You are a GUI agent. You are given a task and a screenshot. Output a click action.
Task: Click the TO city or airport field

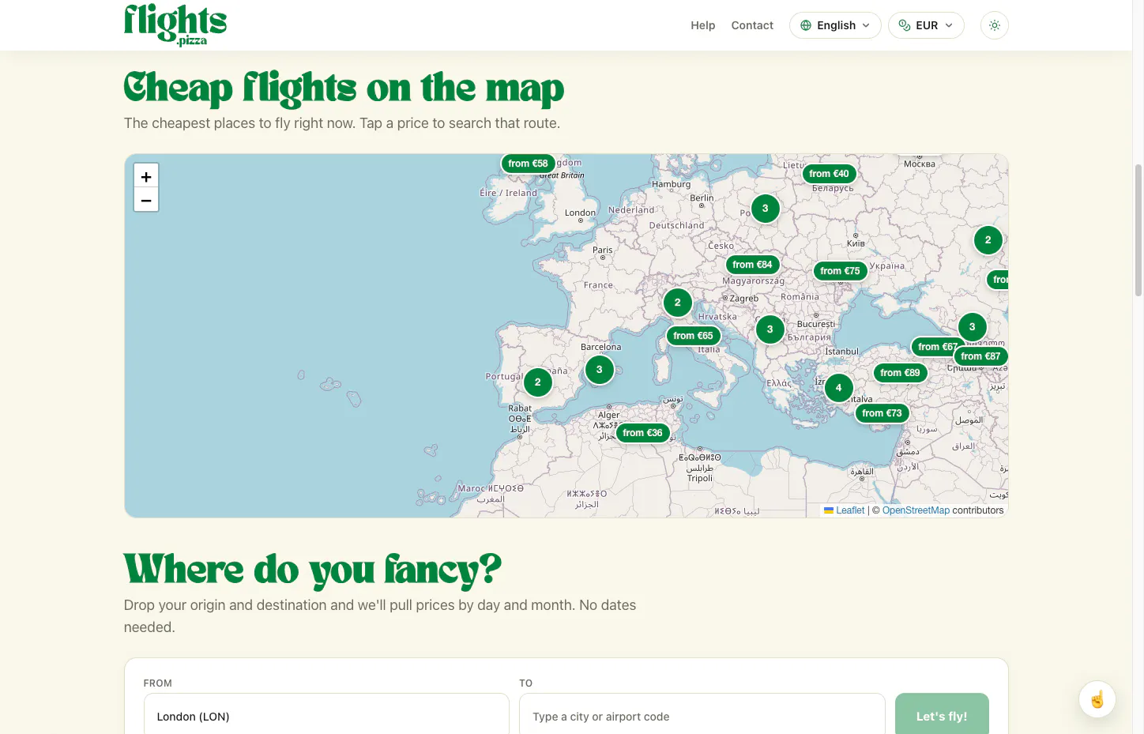702,717
